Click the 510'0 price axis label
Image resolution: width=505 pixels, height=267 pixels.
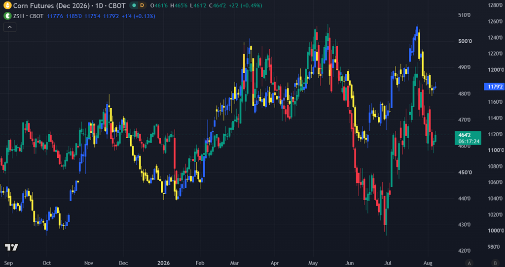point(466,15)
